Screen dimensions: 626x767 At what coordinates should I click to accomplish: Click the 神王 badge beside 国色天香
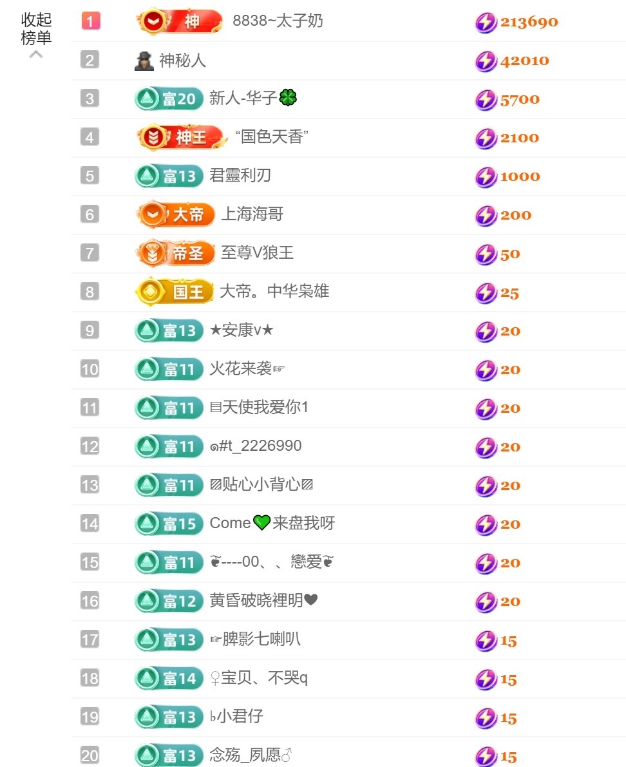(x=181, y=137)
